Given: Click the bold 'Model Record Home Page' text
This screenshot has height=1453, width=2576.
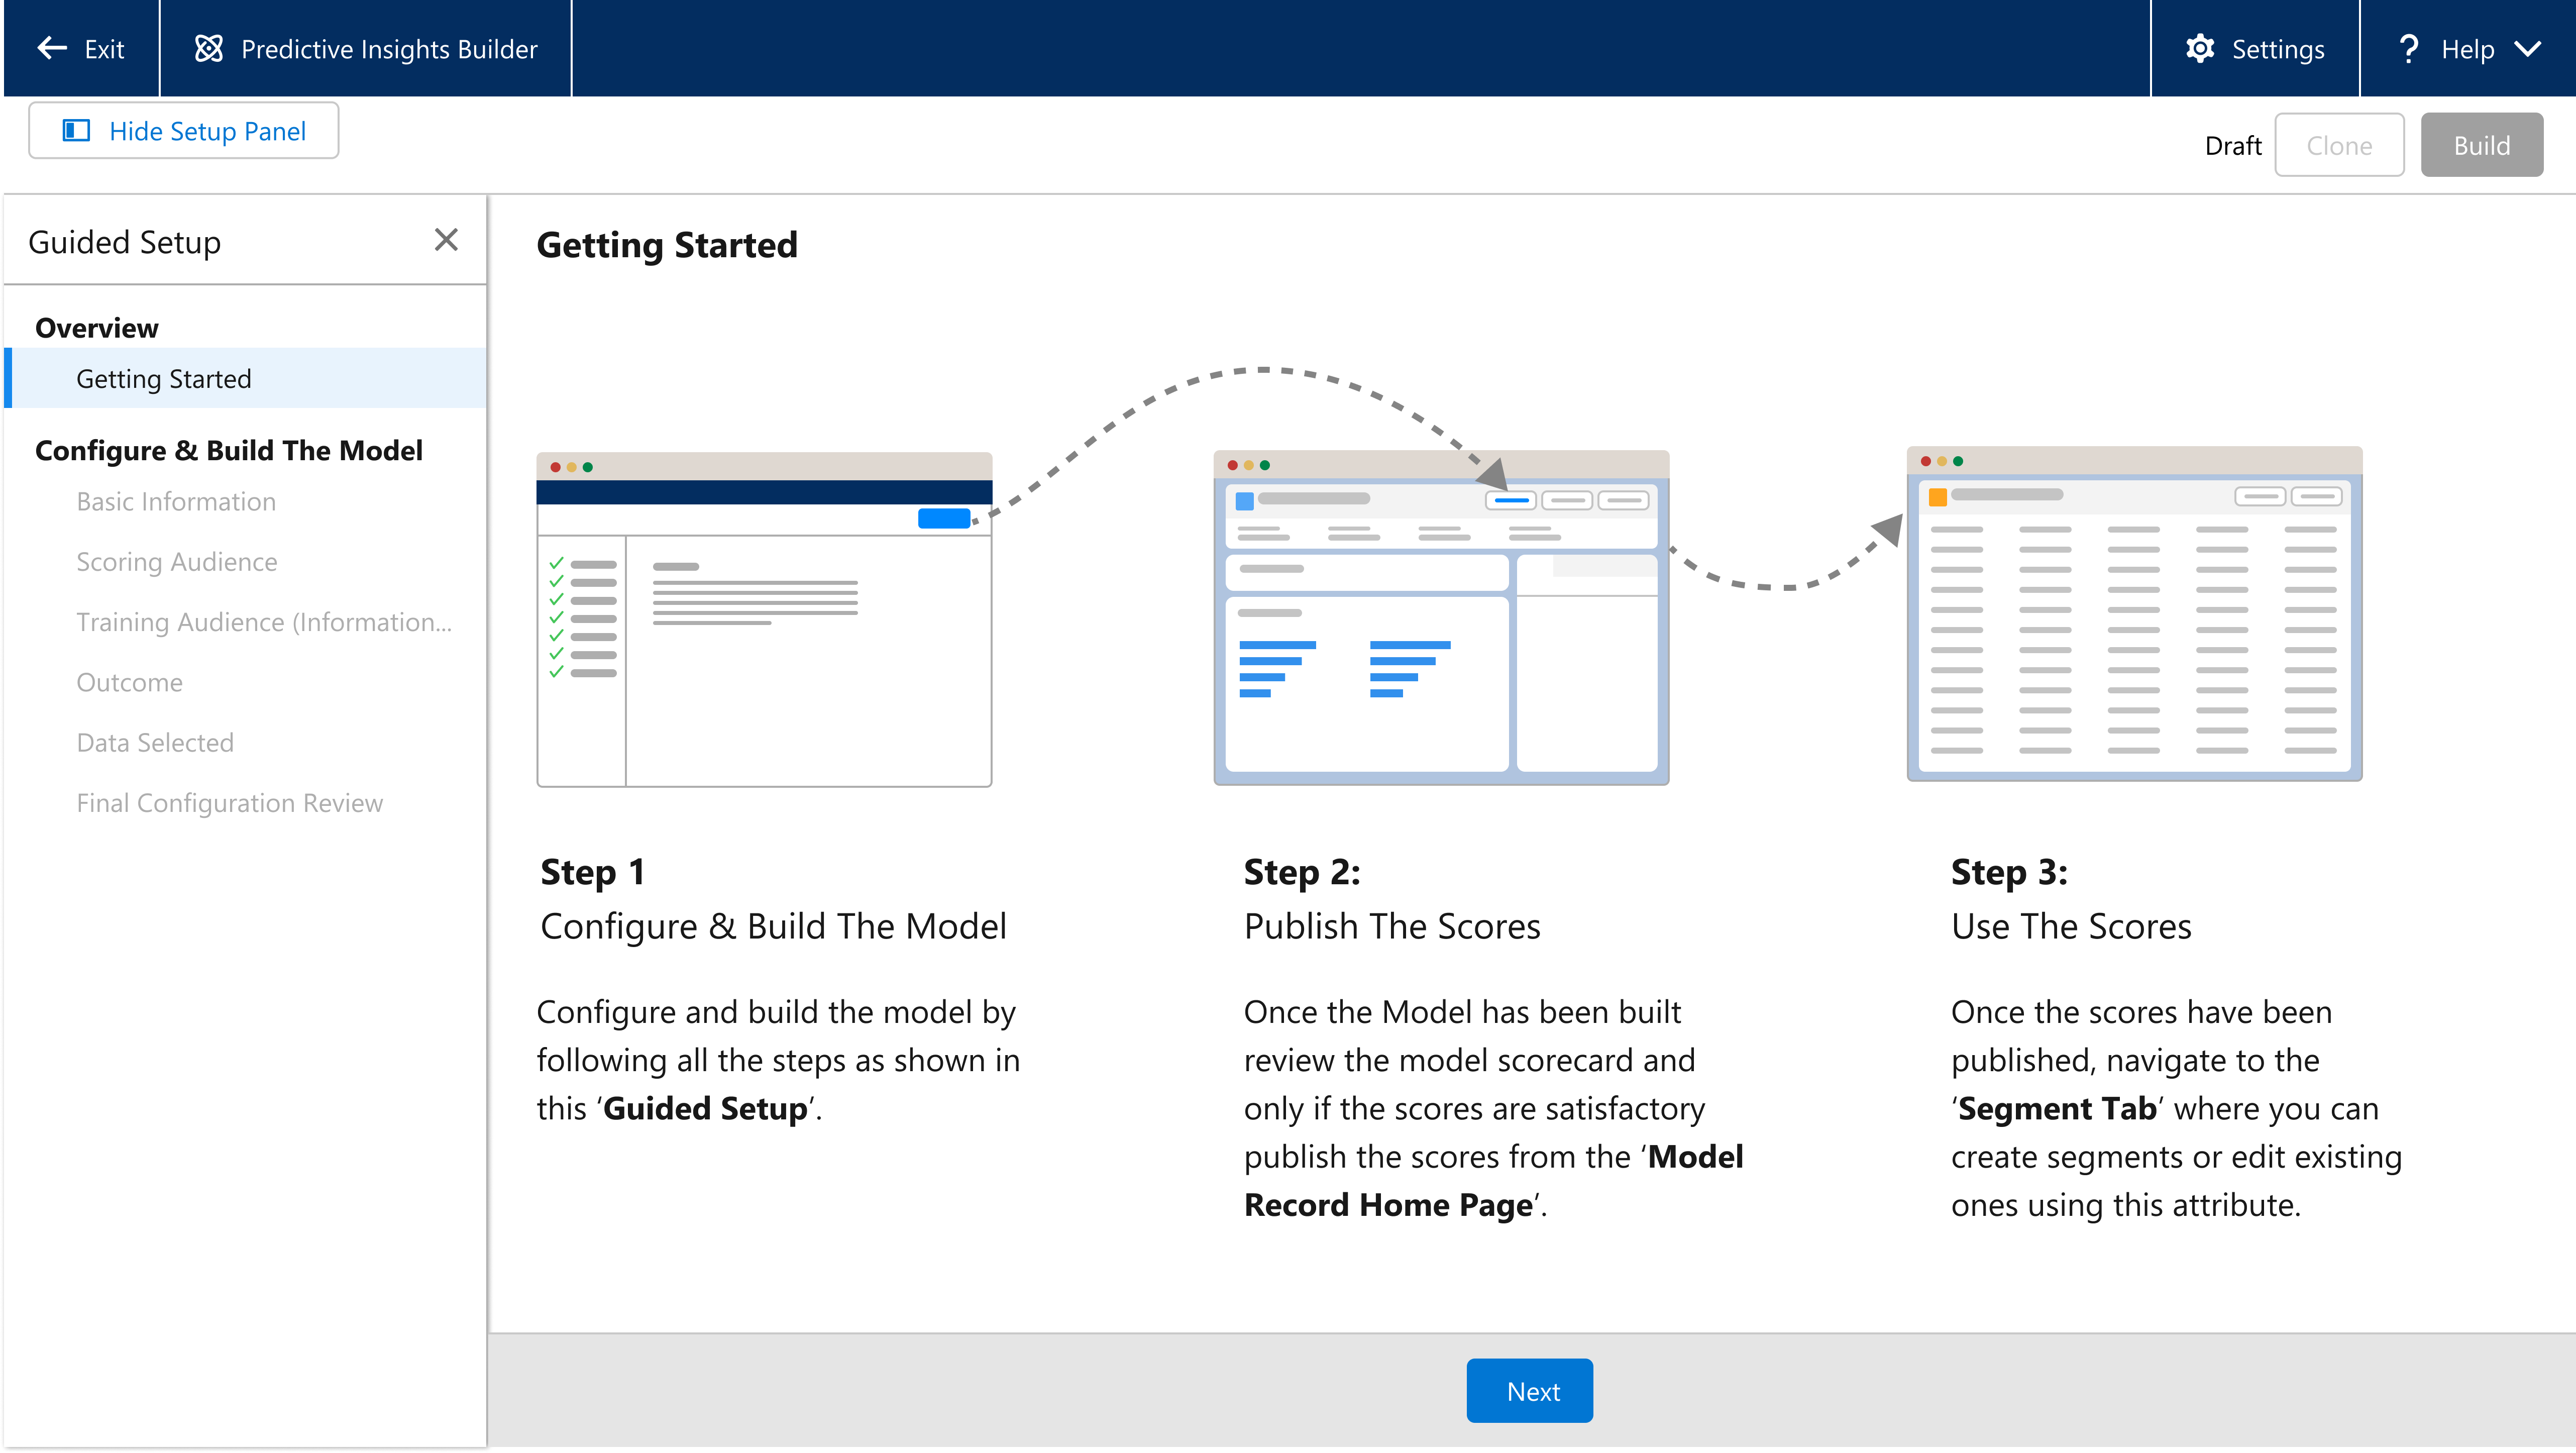Looking at the screenshot, I should pyautogui.click(x=1493, y=1180).
